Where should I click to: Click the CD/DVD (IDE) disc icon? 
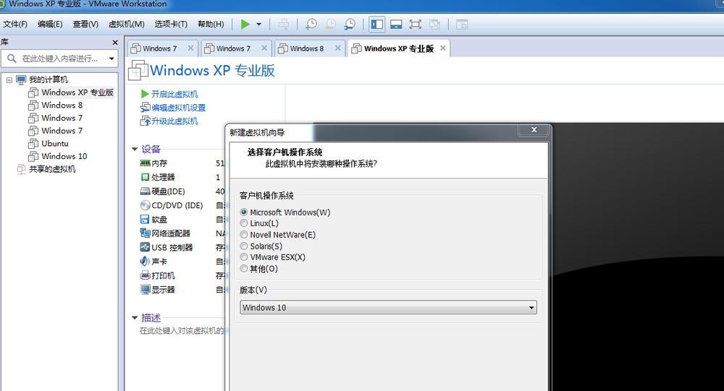tap(145, 205)
